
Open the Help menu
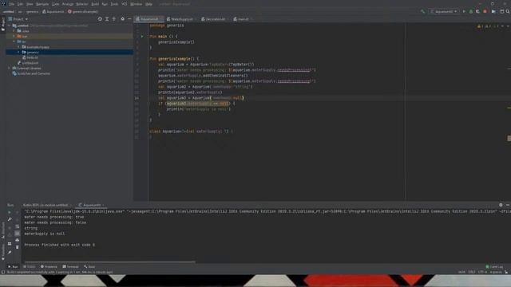(x=149, y=4)
